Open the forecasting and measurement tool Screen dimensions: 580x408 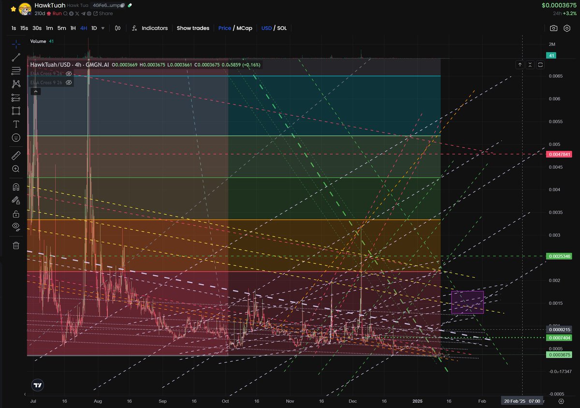[16, 98]
